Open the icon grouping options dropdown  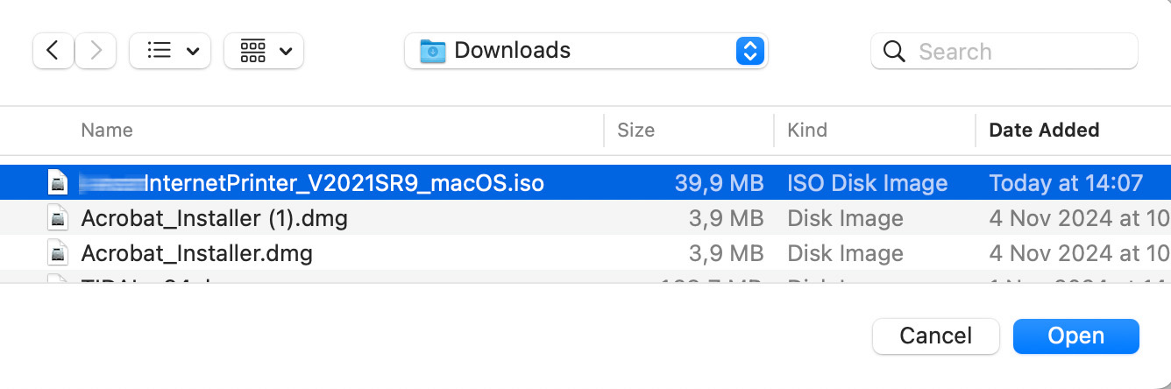point(265,51)
